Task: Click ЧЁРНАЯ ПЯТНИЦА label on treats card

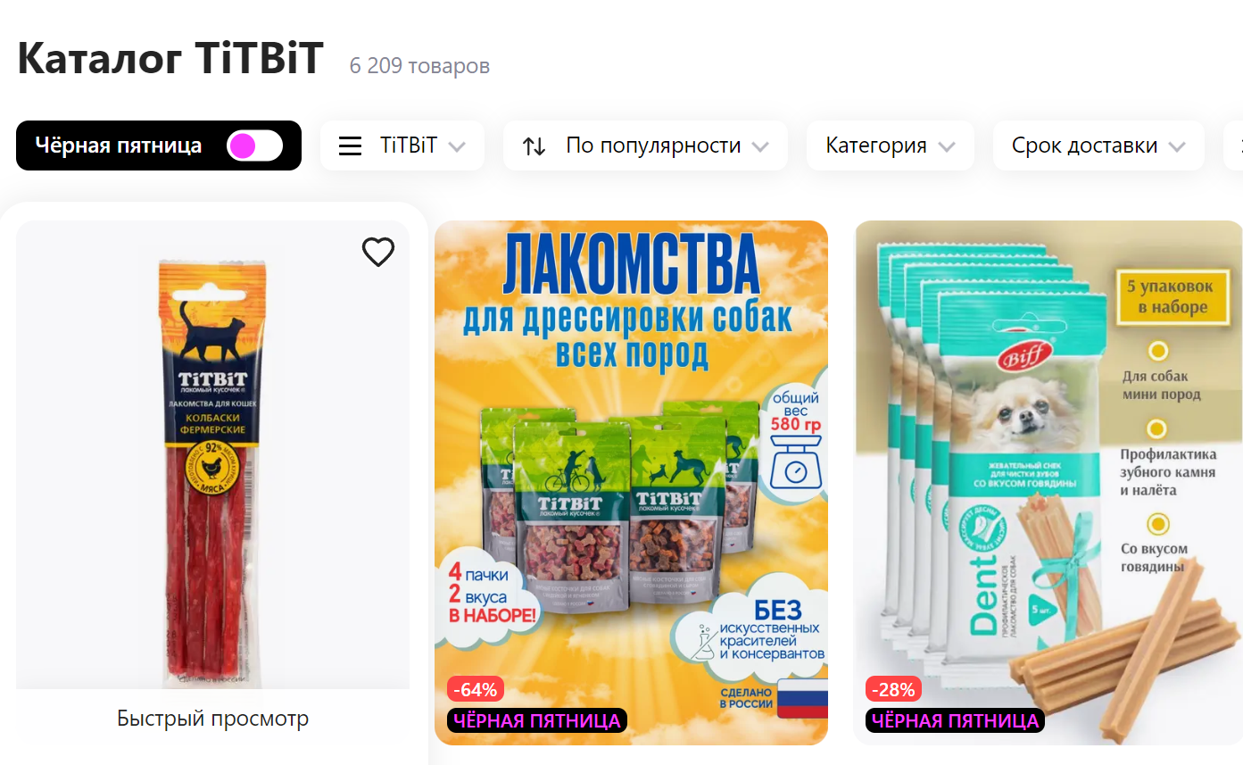Action: 537,720
